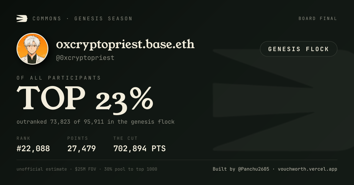Click the GENESIS FLOCK badge button
Image resolution: width=354 pixels, height=185 pixels.
[299, 49]
